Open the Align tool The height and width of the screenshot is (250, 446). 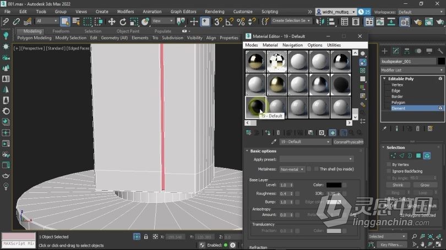point(331,21)
